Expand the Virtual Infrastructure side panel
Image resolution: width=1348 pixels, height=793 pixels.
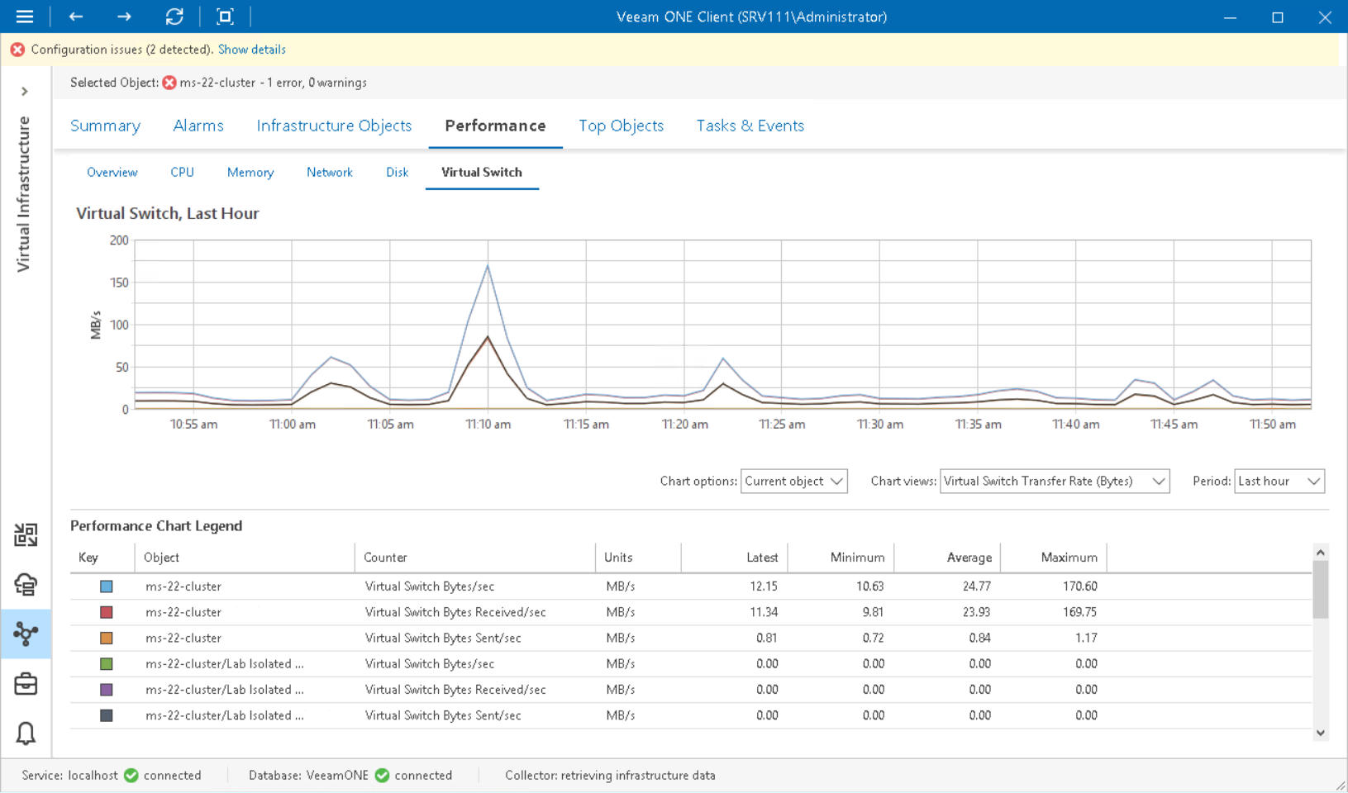[x=25, y=92]
